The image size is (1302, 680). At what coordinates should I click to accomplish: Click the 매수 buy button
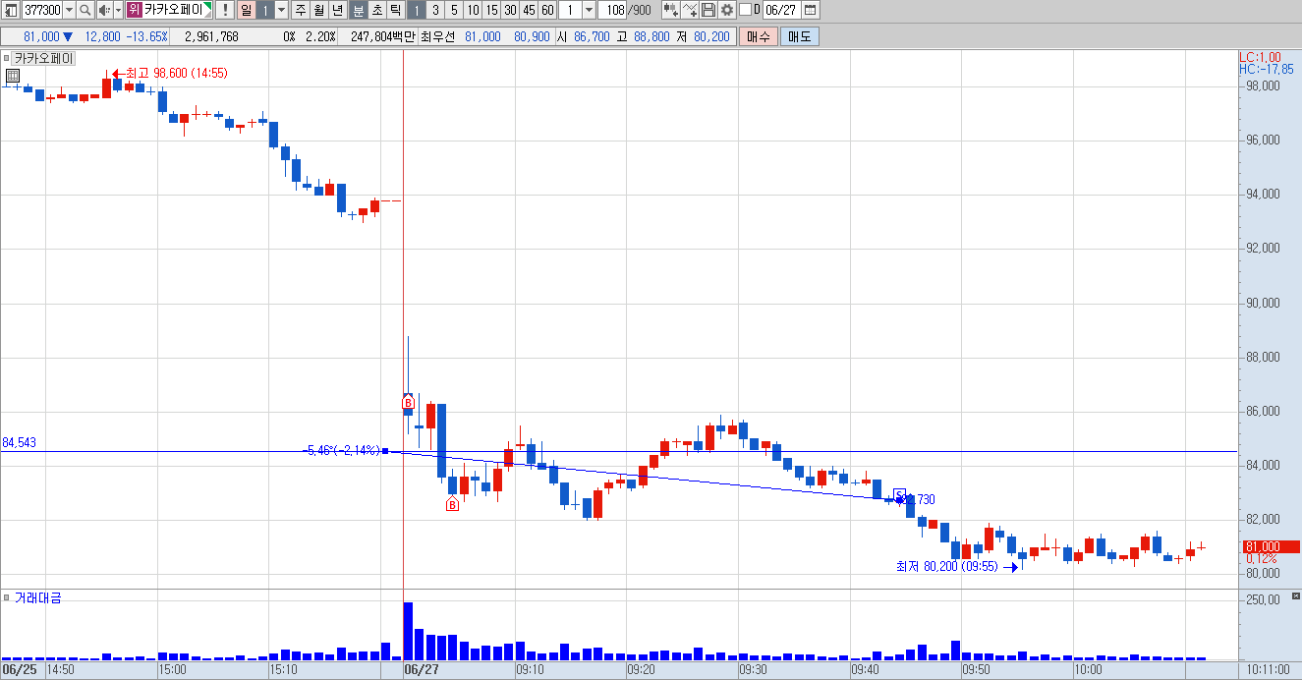(x=758, y=36)
